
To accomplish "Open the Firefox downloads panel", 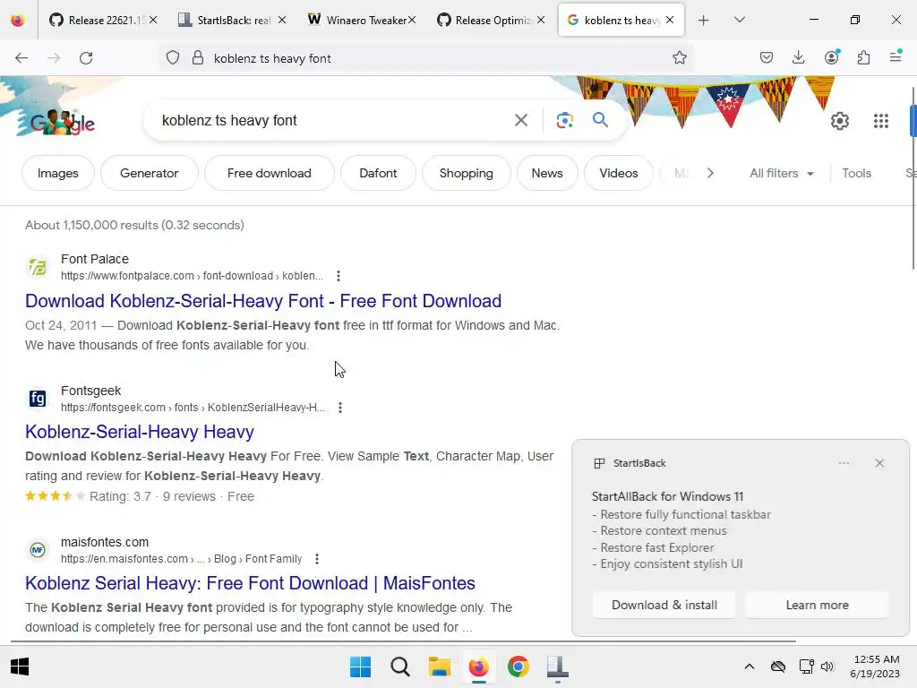I will 798,57.
